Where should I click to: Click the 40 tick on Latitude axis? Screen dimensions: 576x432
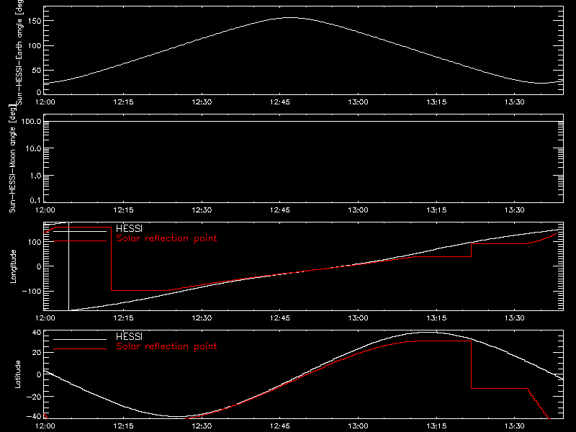coord(37,333)
